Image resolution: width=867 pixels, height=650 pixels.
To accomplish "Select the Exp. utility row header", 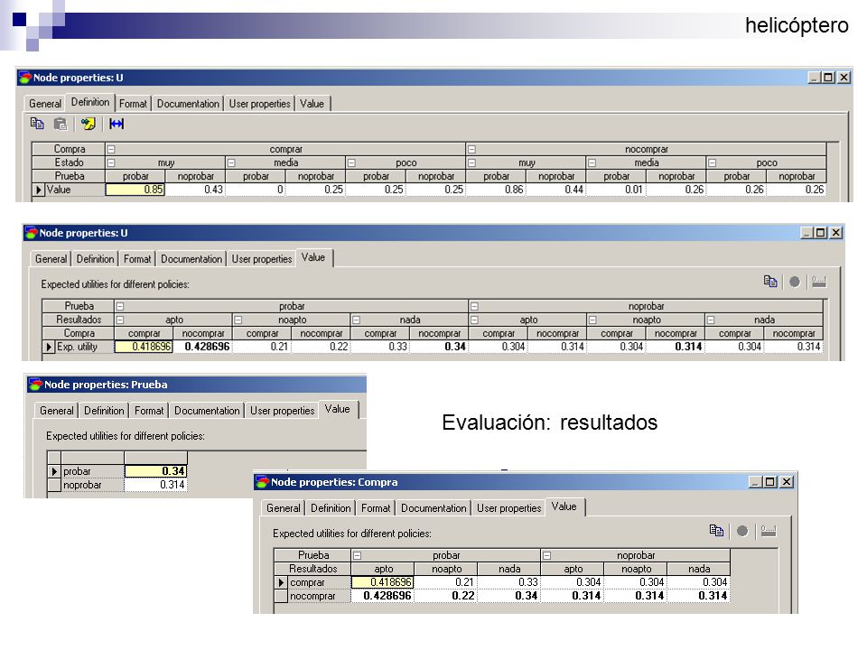I will pyautogui.click(x=79, y=347).
